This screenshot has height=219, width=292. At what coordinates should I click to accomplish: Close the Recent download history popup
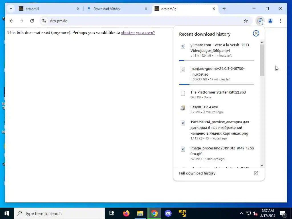click(x=256, y=34)
